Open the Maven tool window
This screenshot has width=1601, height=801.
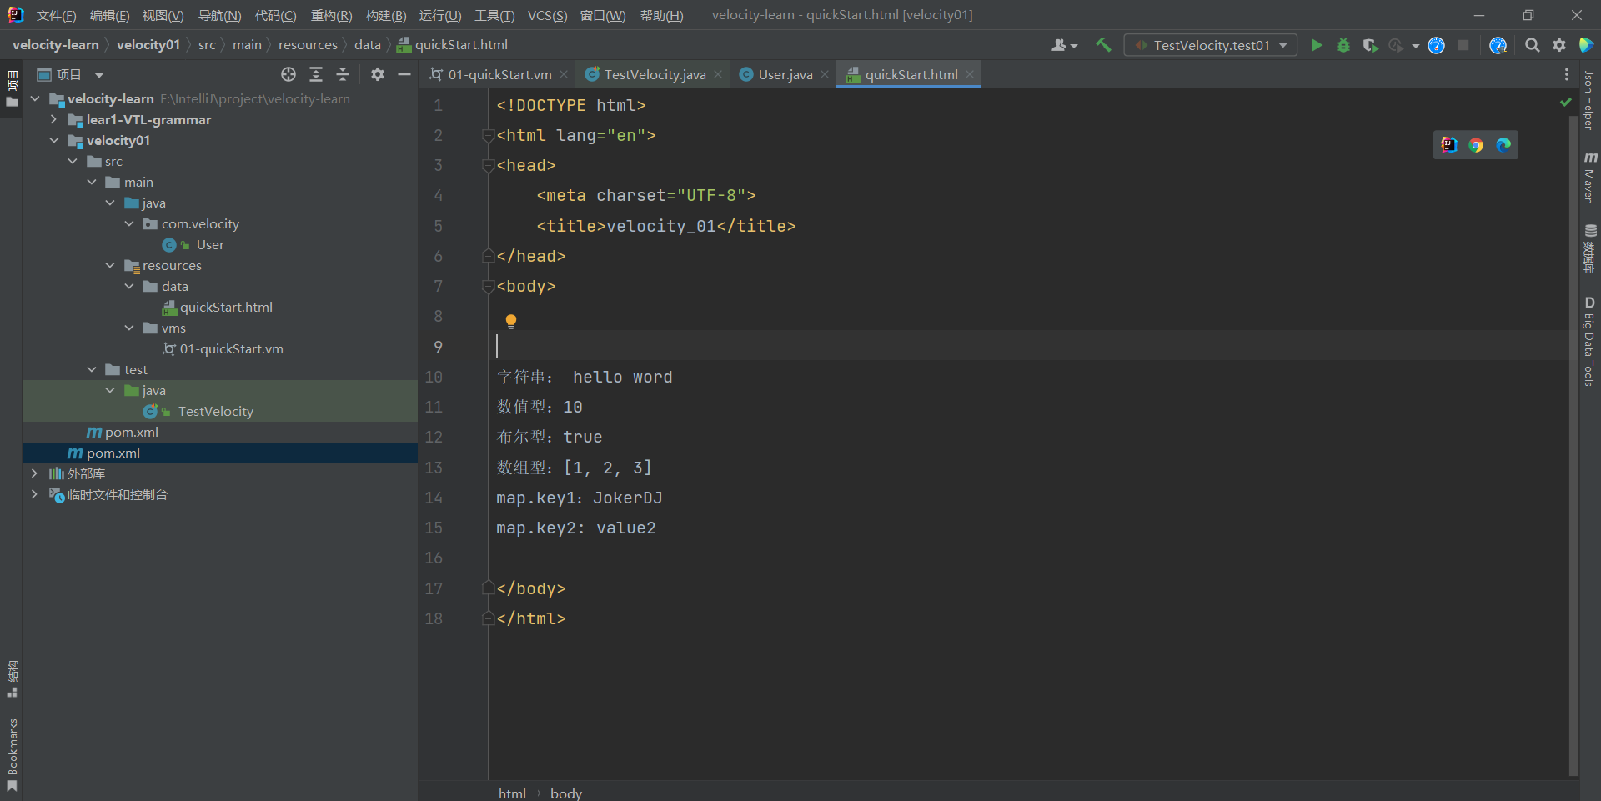(1589, 178)
